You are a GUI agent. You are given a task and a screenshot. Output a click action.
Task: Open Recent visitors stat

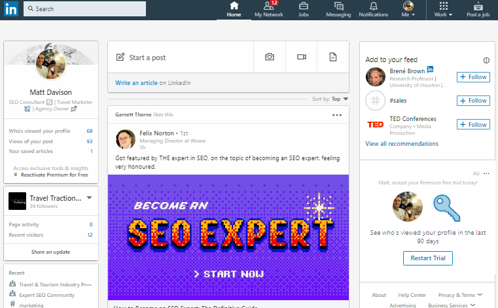point(51,235)
